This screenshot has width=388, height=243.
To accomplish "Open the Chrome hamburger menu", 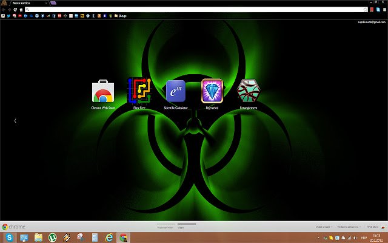I will 384,10.
